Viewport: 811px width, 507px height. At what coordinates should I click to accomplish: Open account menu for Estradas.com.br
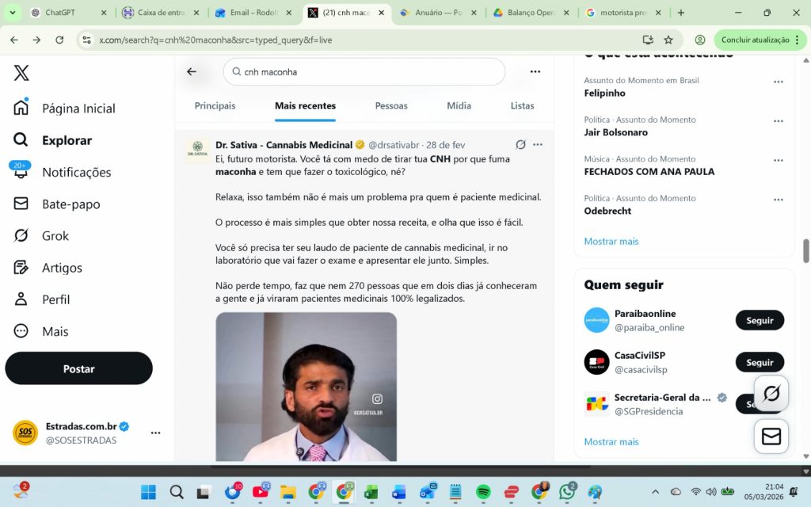coord(156,433)
